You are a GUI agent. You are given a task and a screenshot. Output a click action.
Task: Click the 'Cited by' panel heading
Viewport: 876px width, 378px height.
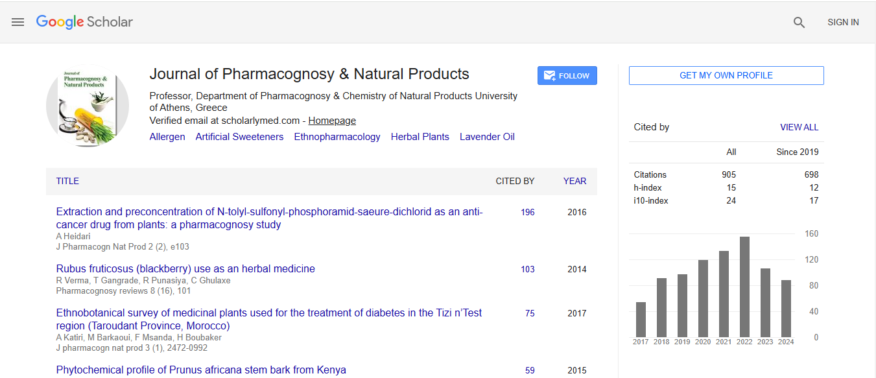pos(652,127)
